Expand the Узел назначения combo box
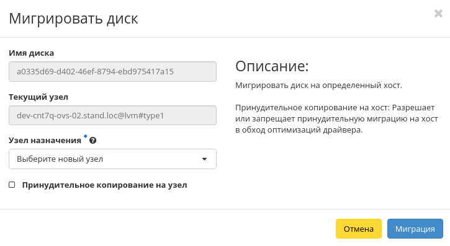Screen dimensions: 450x246 112,159
